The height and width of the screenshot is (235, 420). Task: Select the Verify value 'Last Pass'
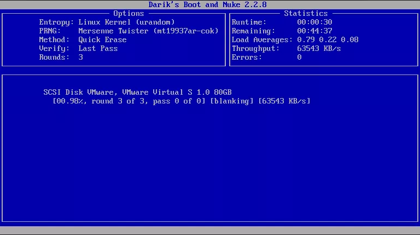pyautogui.click(x=98, y=49)
